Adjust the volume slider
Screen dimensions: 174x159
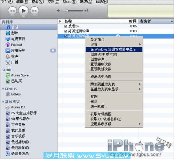pos(72,11)
